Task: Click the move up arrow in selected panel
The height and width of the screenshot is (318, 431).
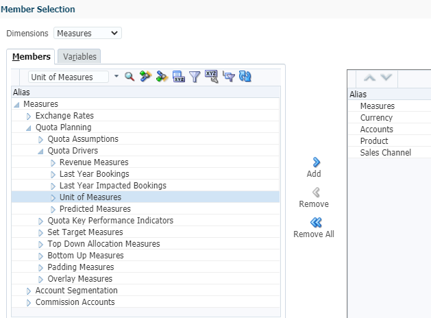Action: pos(369,77)
